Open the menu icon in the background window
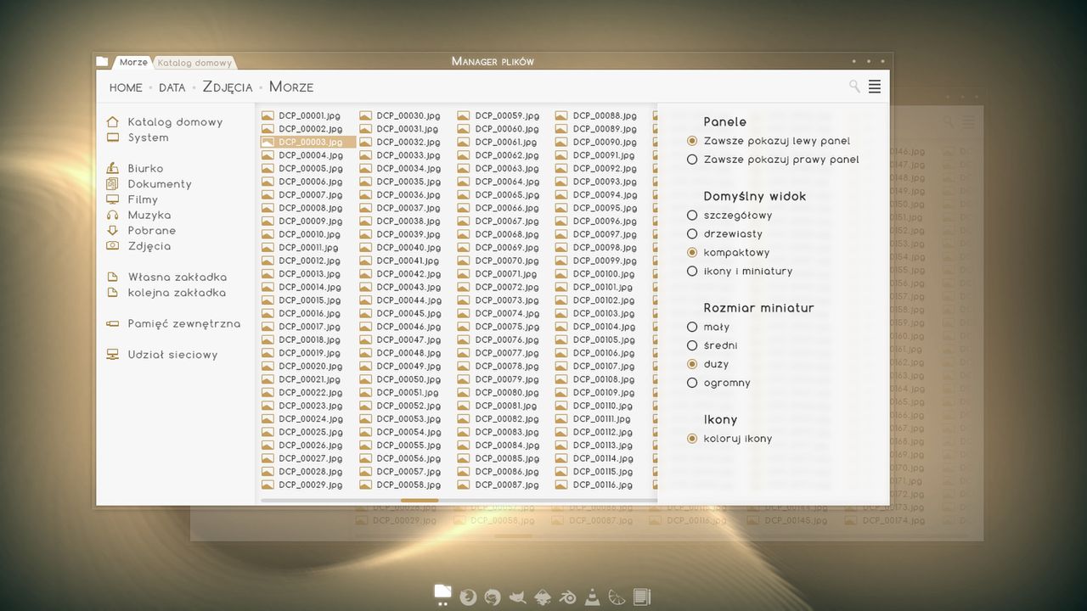 point(968,123)
